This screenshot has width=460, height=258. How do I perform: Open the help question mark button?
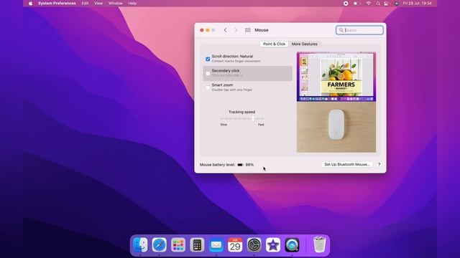[x=379, y=164]
